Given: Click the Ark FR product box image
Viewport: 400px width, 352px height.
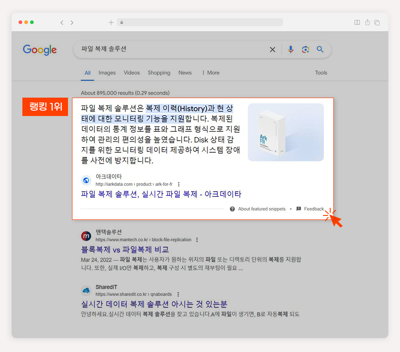Looking at the screenshot, I should coord(286,132).
